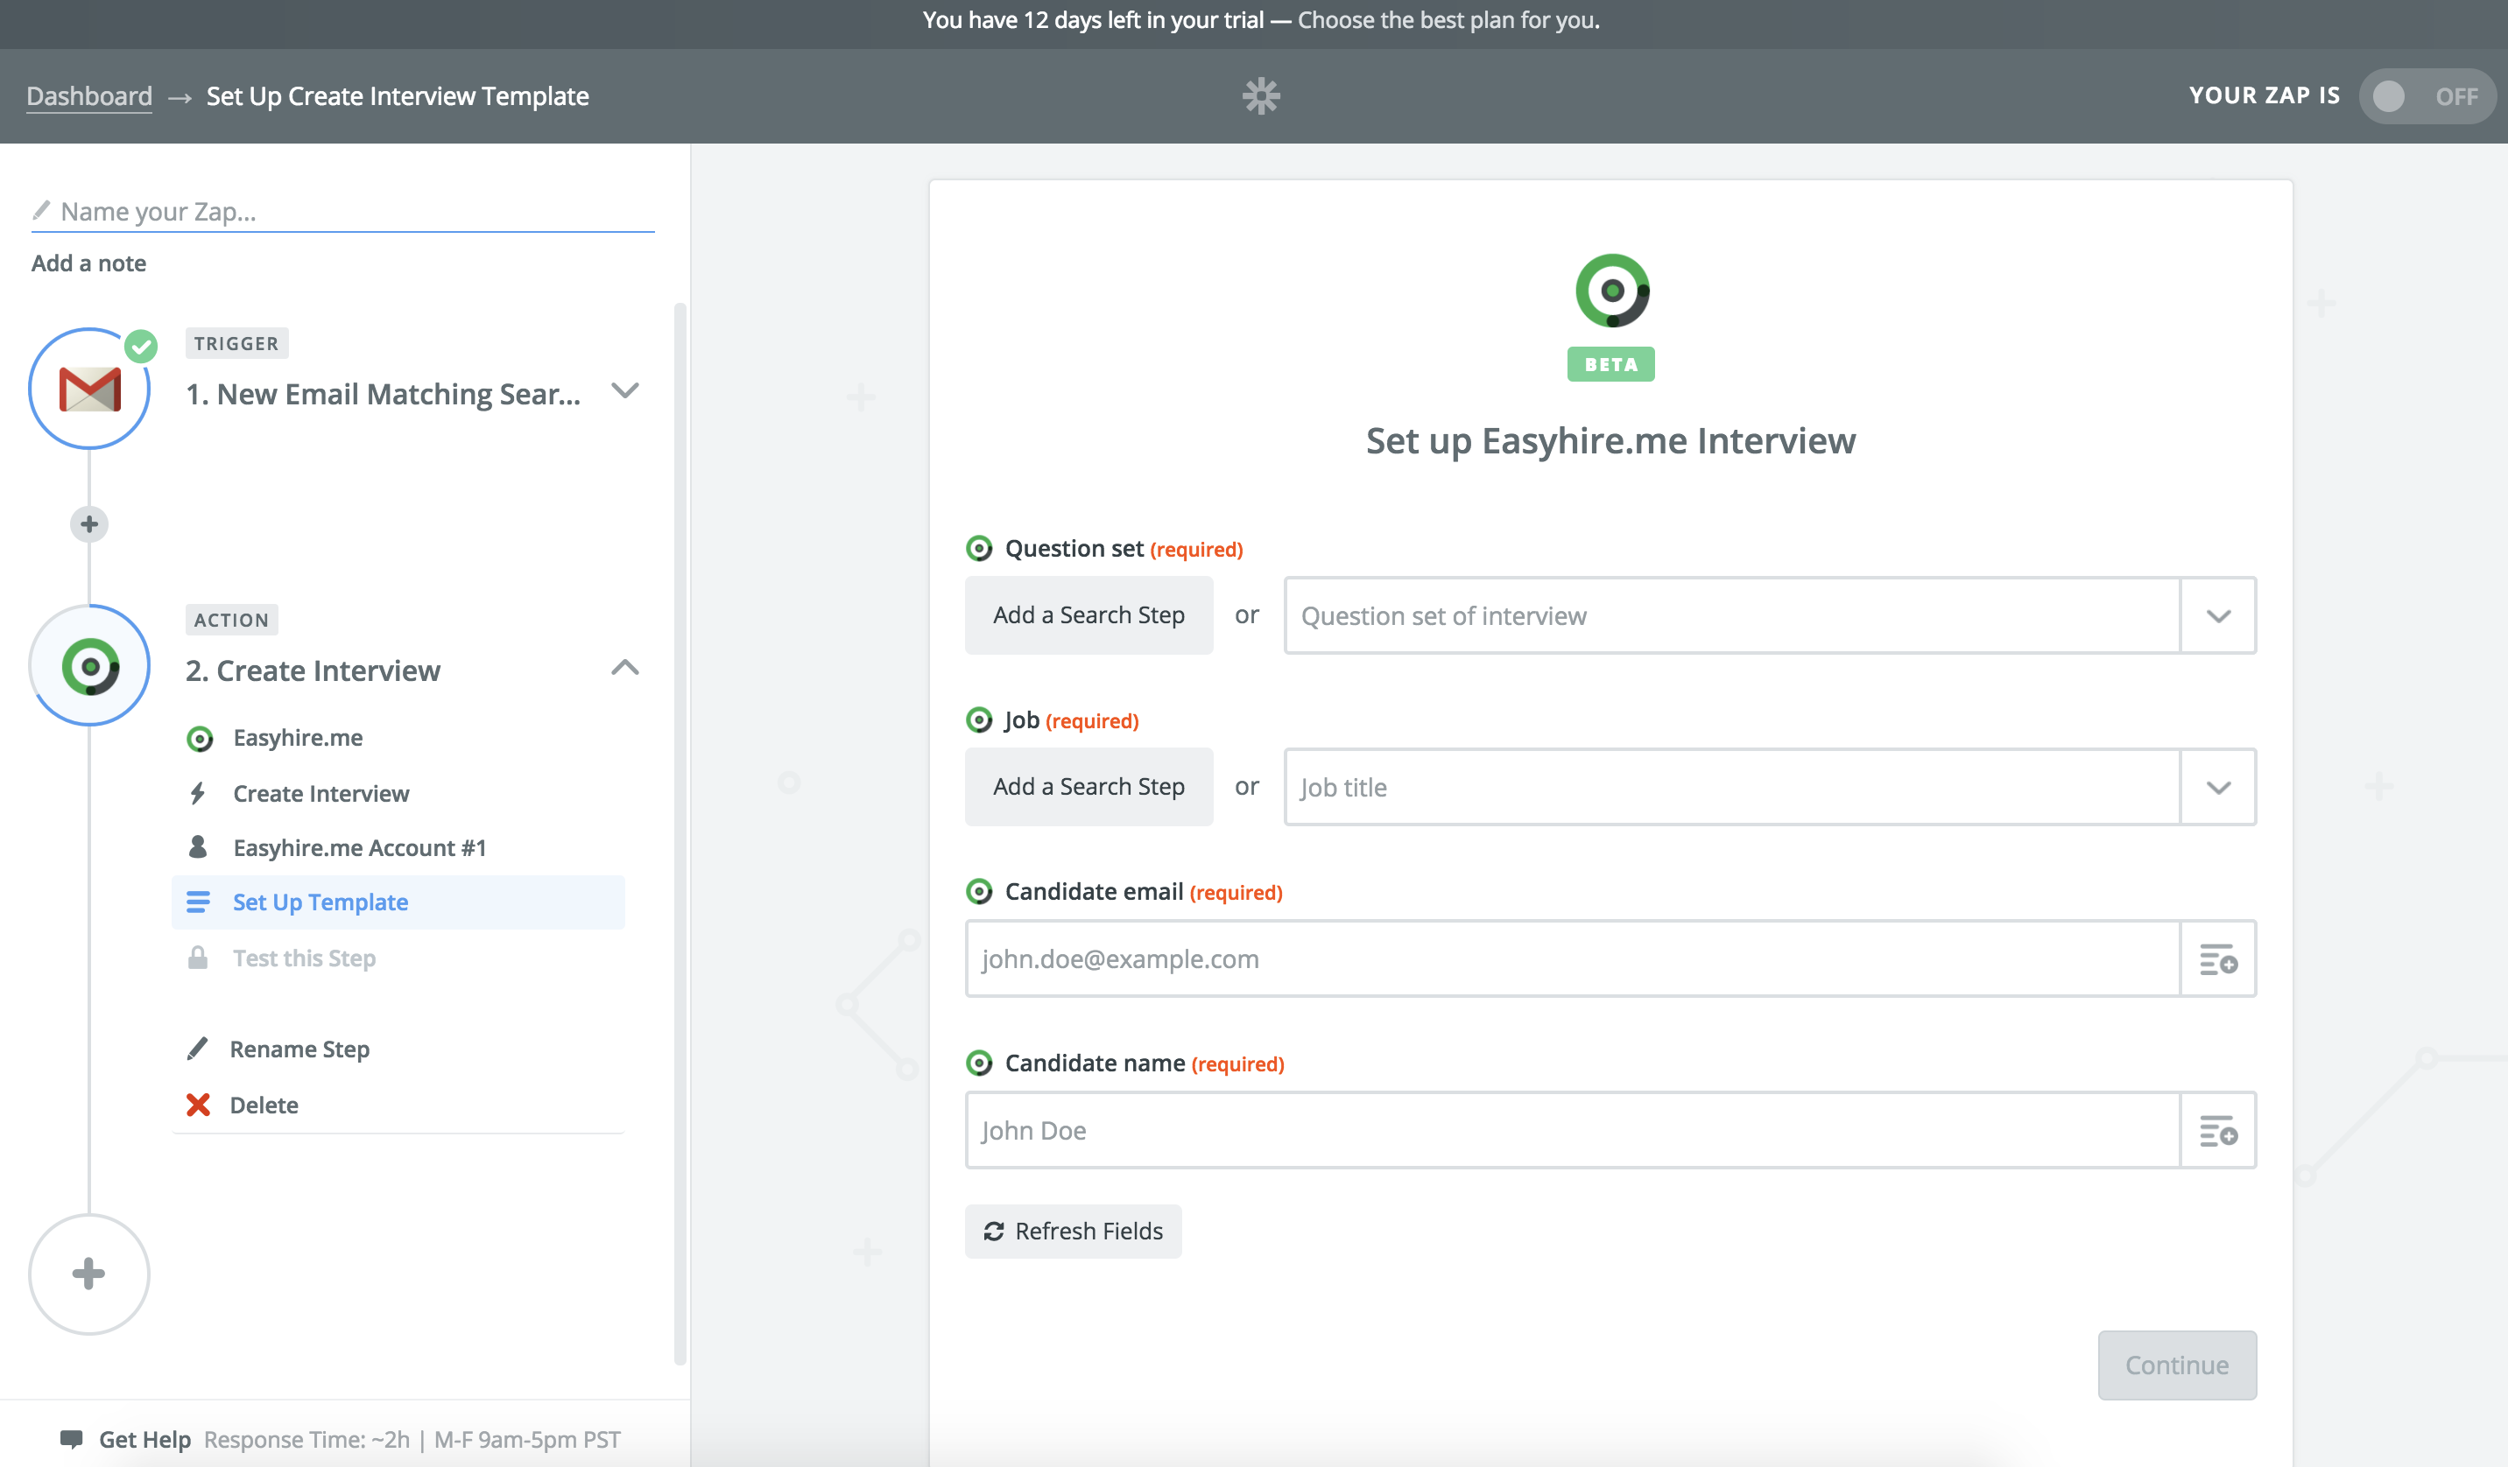
Task: Open the Question set dropdown
Action: [2217, 615]
